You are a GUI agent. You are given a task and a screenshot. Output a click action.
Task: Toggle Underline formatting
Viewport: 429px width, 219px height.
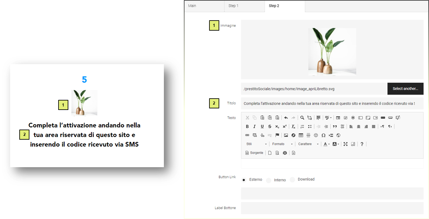click(262, 126)
